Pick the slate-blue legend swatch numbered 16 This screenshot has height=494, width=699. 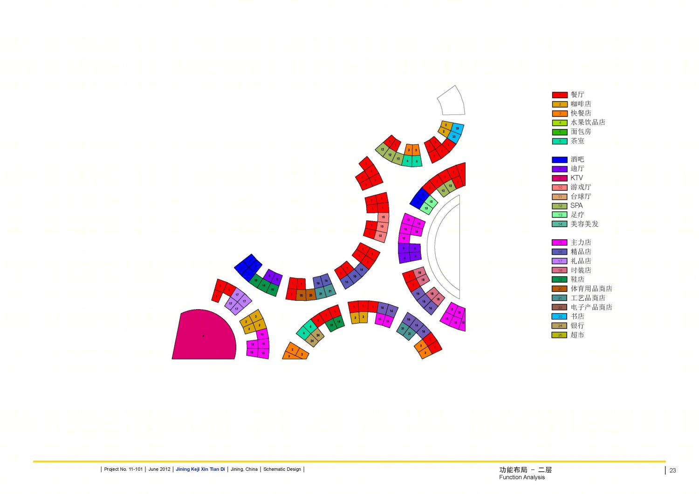point(560,252)
